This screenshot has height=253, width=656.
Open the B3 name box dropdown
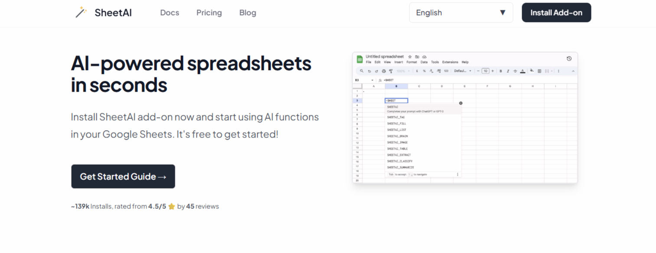(x=372, y=80)
